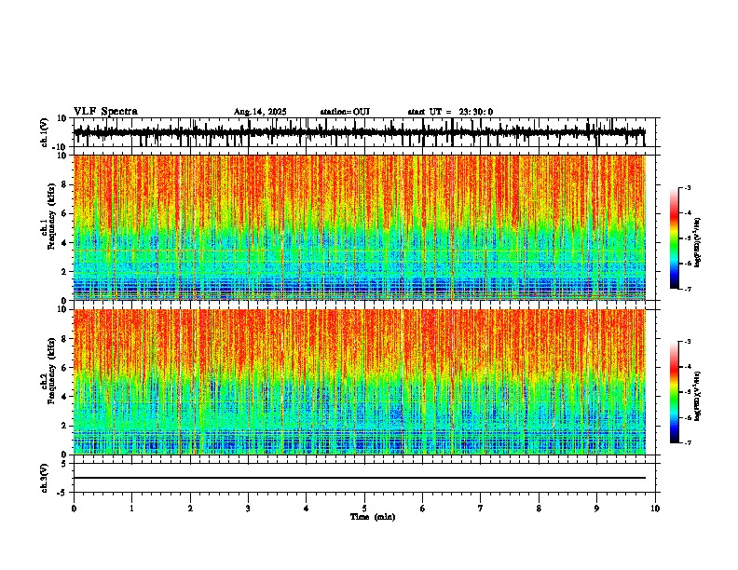The image size is (738, 570).
Task: Click the "-7" label on the ch.2 color bar
Action: tap(687, 442)
